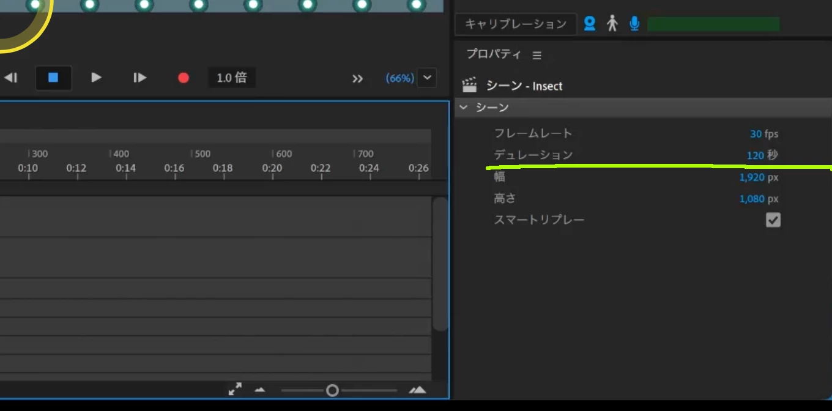The width and height of the screenshot is (832, 411).
Task: Toggle webcam face tracking input
Action: (589, 24)
